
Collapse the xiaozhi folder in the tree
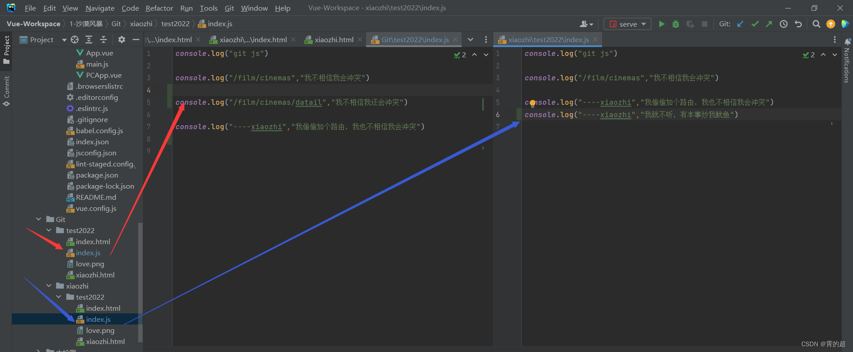[x=49, y=286]
